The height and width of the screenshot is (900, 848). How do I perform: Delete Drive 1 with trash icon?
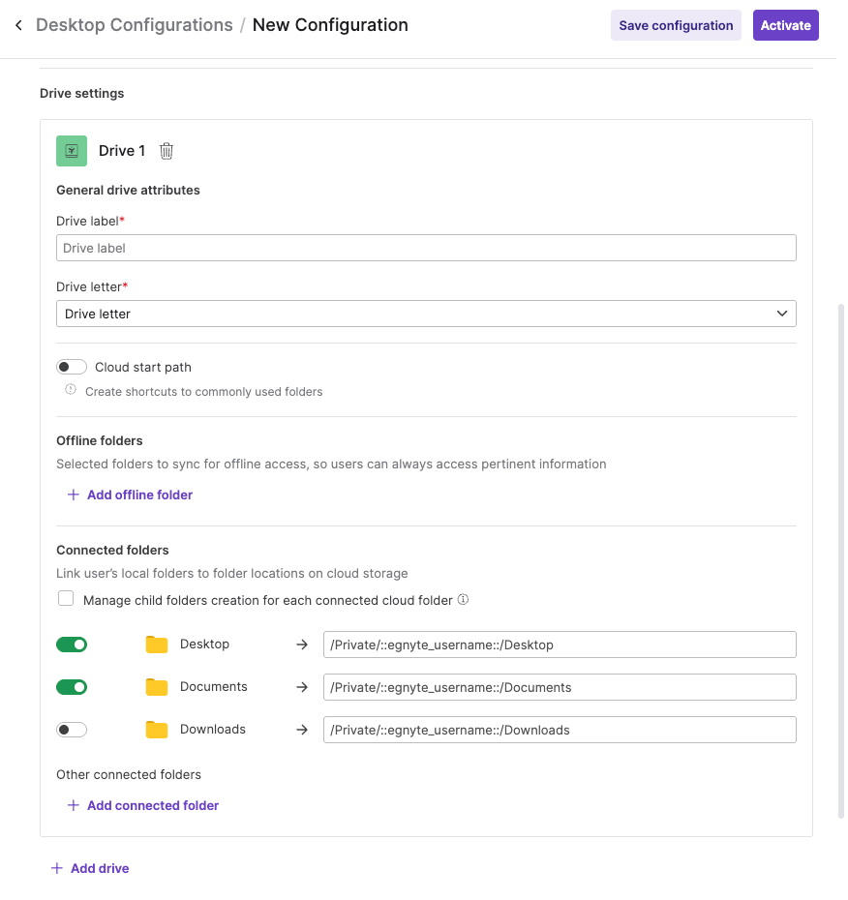167,151
